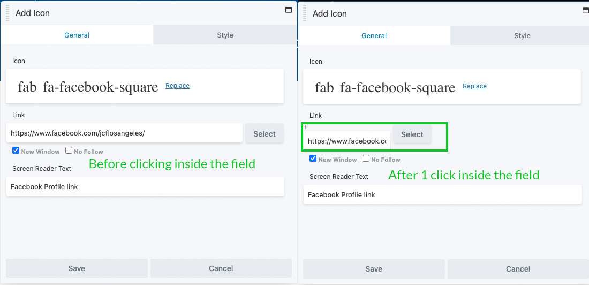Uncheck New Window checkbox in right panel
The height and width of the screenshot is (285, 589).
tap(313, 159)
